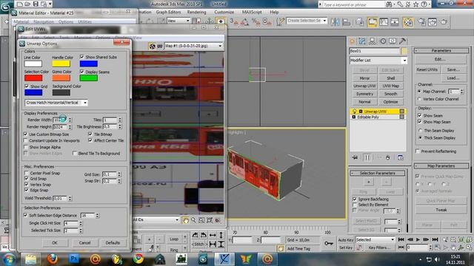Open the Map #1 texture dropdown
Image resolution: width=474 pixels, height=266 pixels.
(193, 46)
